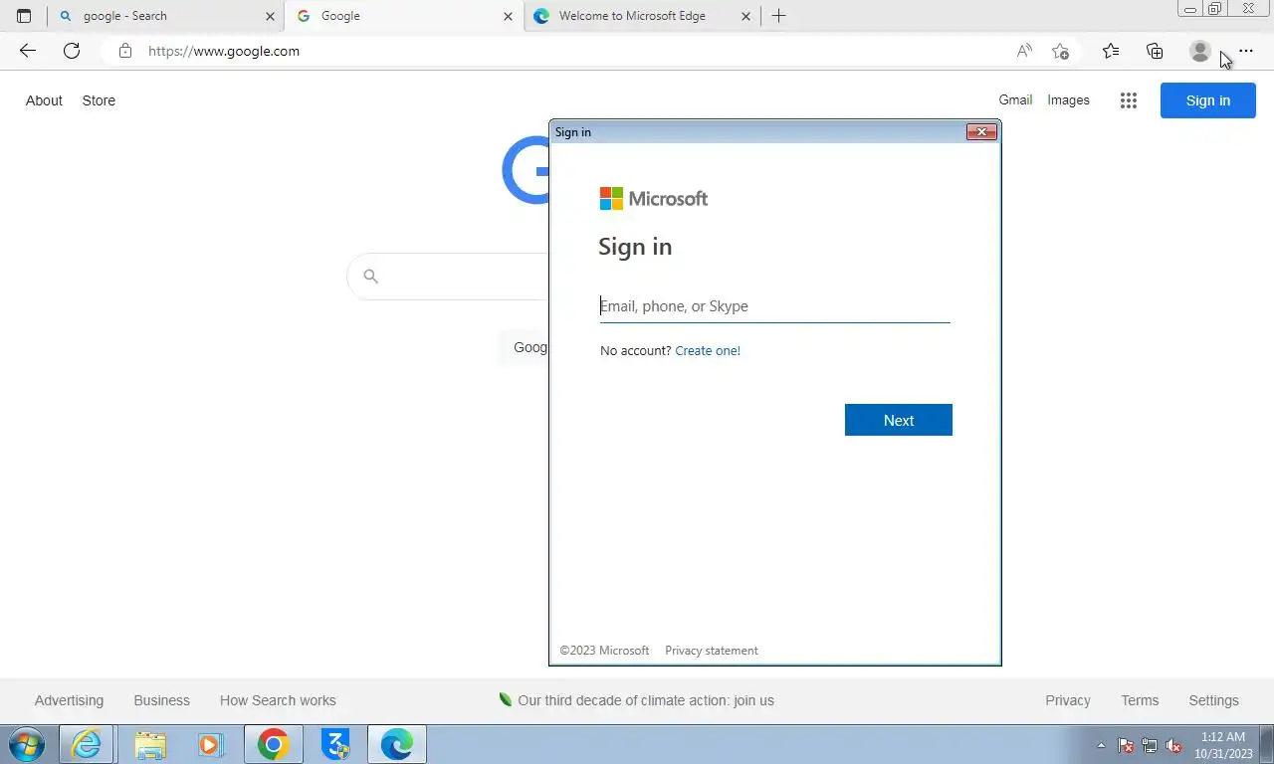This screenshot has width=1274, height=764.
Task: Click the Create one! link
Action: coord(708,350)
